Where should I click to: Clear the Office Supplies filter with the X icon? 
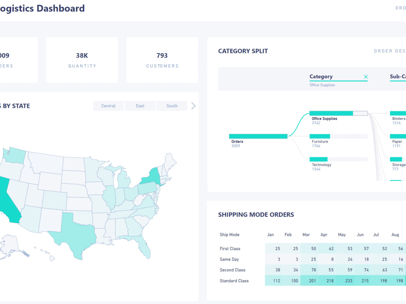pos(366,76)
